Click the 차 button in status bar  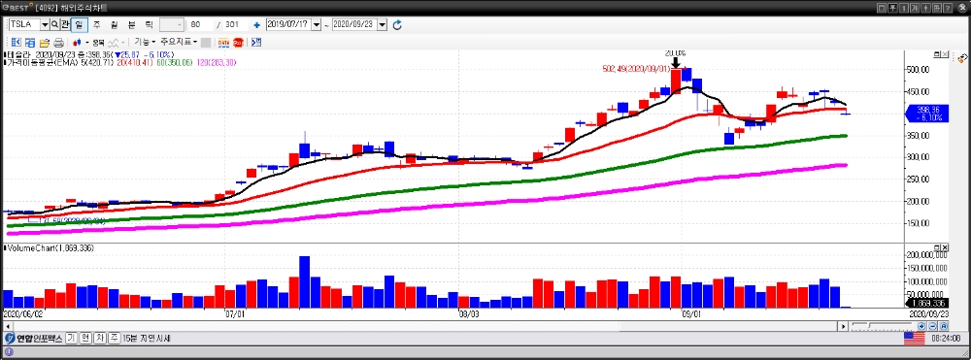tap(100, 339)
